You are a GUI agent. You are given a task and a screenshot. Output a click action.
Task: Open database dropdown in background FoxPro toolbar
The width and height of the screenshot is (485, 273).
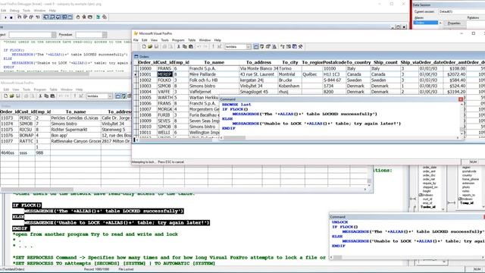[110, 96]
